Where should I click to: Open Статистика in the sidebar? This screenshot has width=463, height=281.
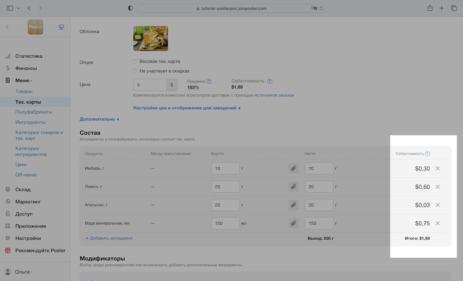tap(29, 56)
